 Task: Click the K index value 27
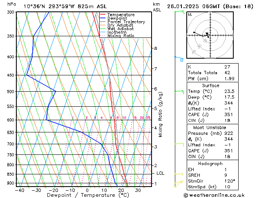pos(227,67)
